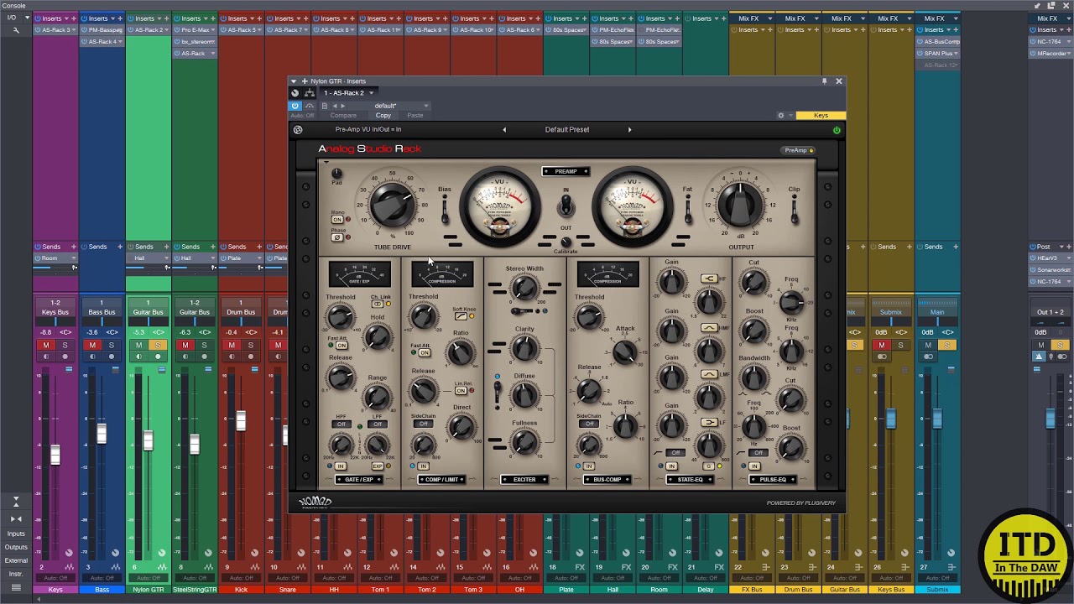Click the Tube Drive knob

point(392,206)
